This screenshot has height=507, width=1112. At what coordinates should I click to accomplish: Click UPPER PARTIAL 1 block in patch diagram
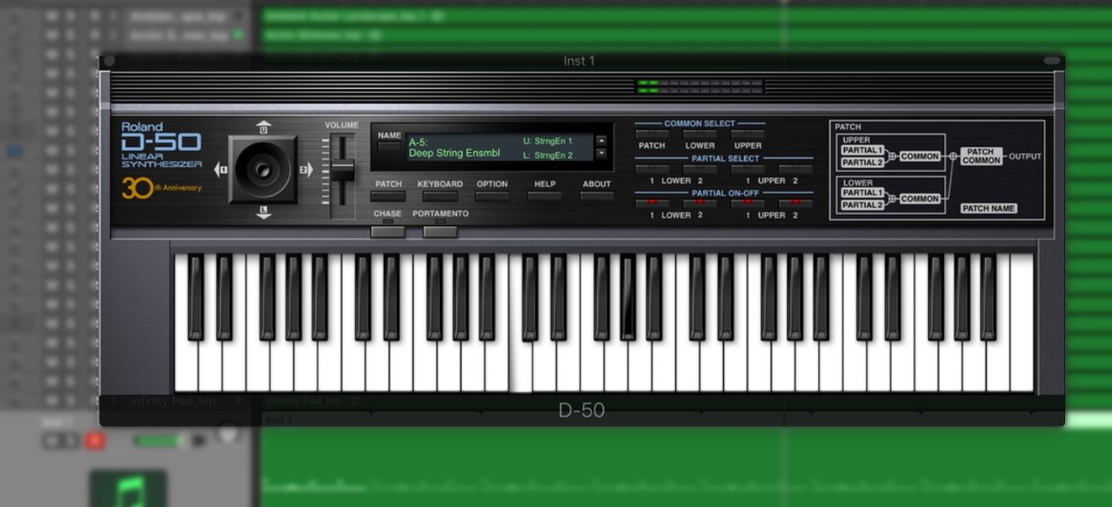(x=863, y=150)
